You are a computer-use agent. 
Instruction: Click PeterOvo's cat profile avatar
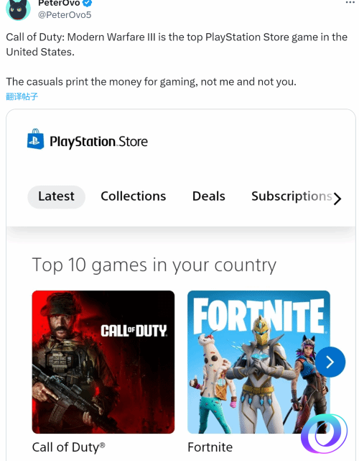pyautogui.click(x=18, y=9)
